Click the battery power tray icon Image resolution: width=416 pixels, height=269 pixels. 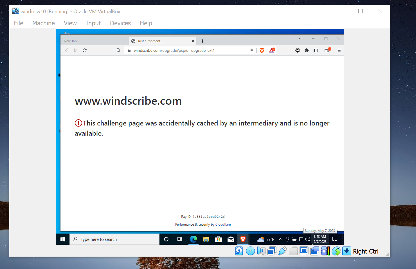click(x=294, y=239)
